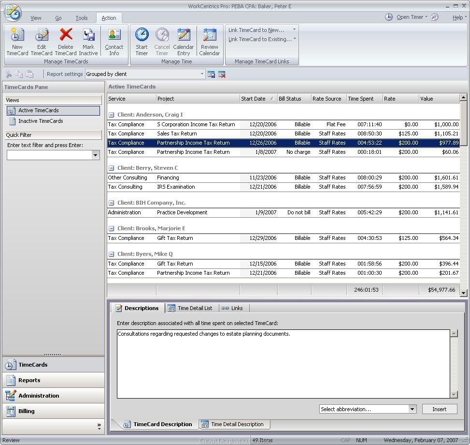Click TimeCards list scroll down arrow
This screenshot has width=470, height=445.
(463, 293)
